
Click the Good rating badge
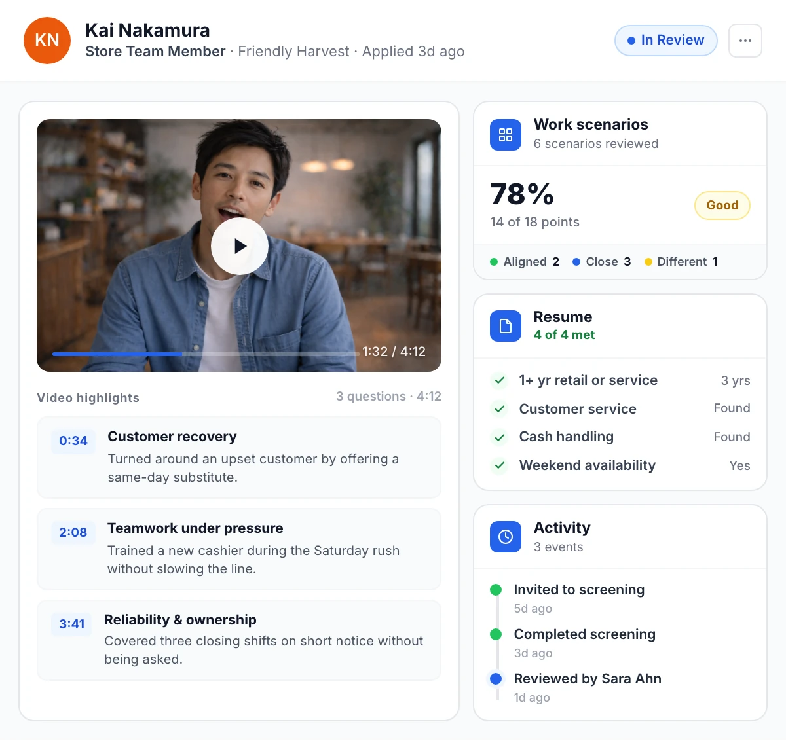point(722,205)
